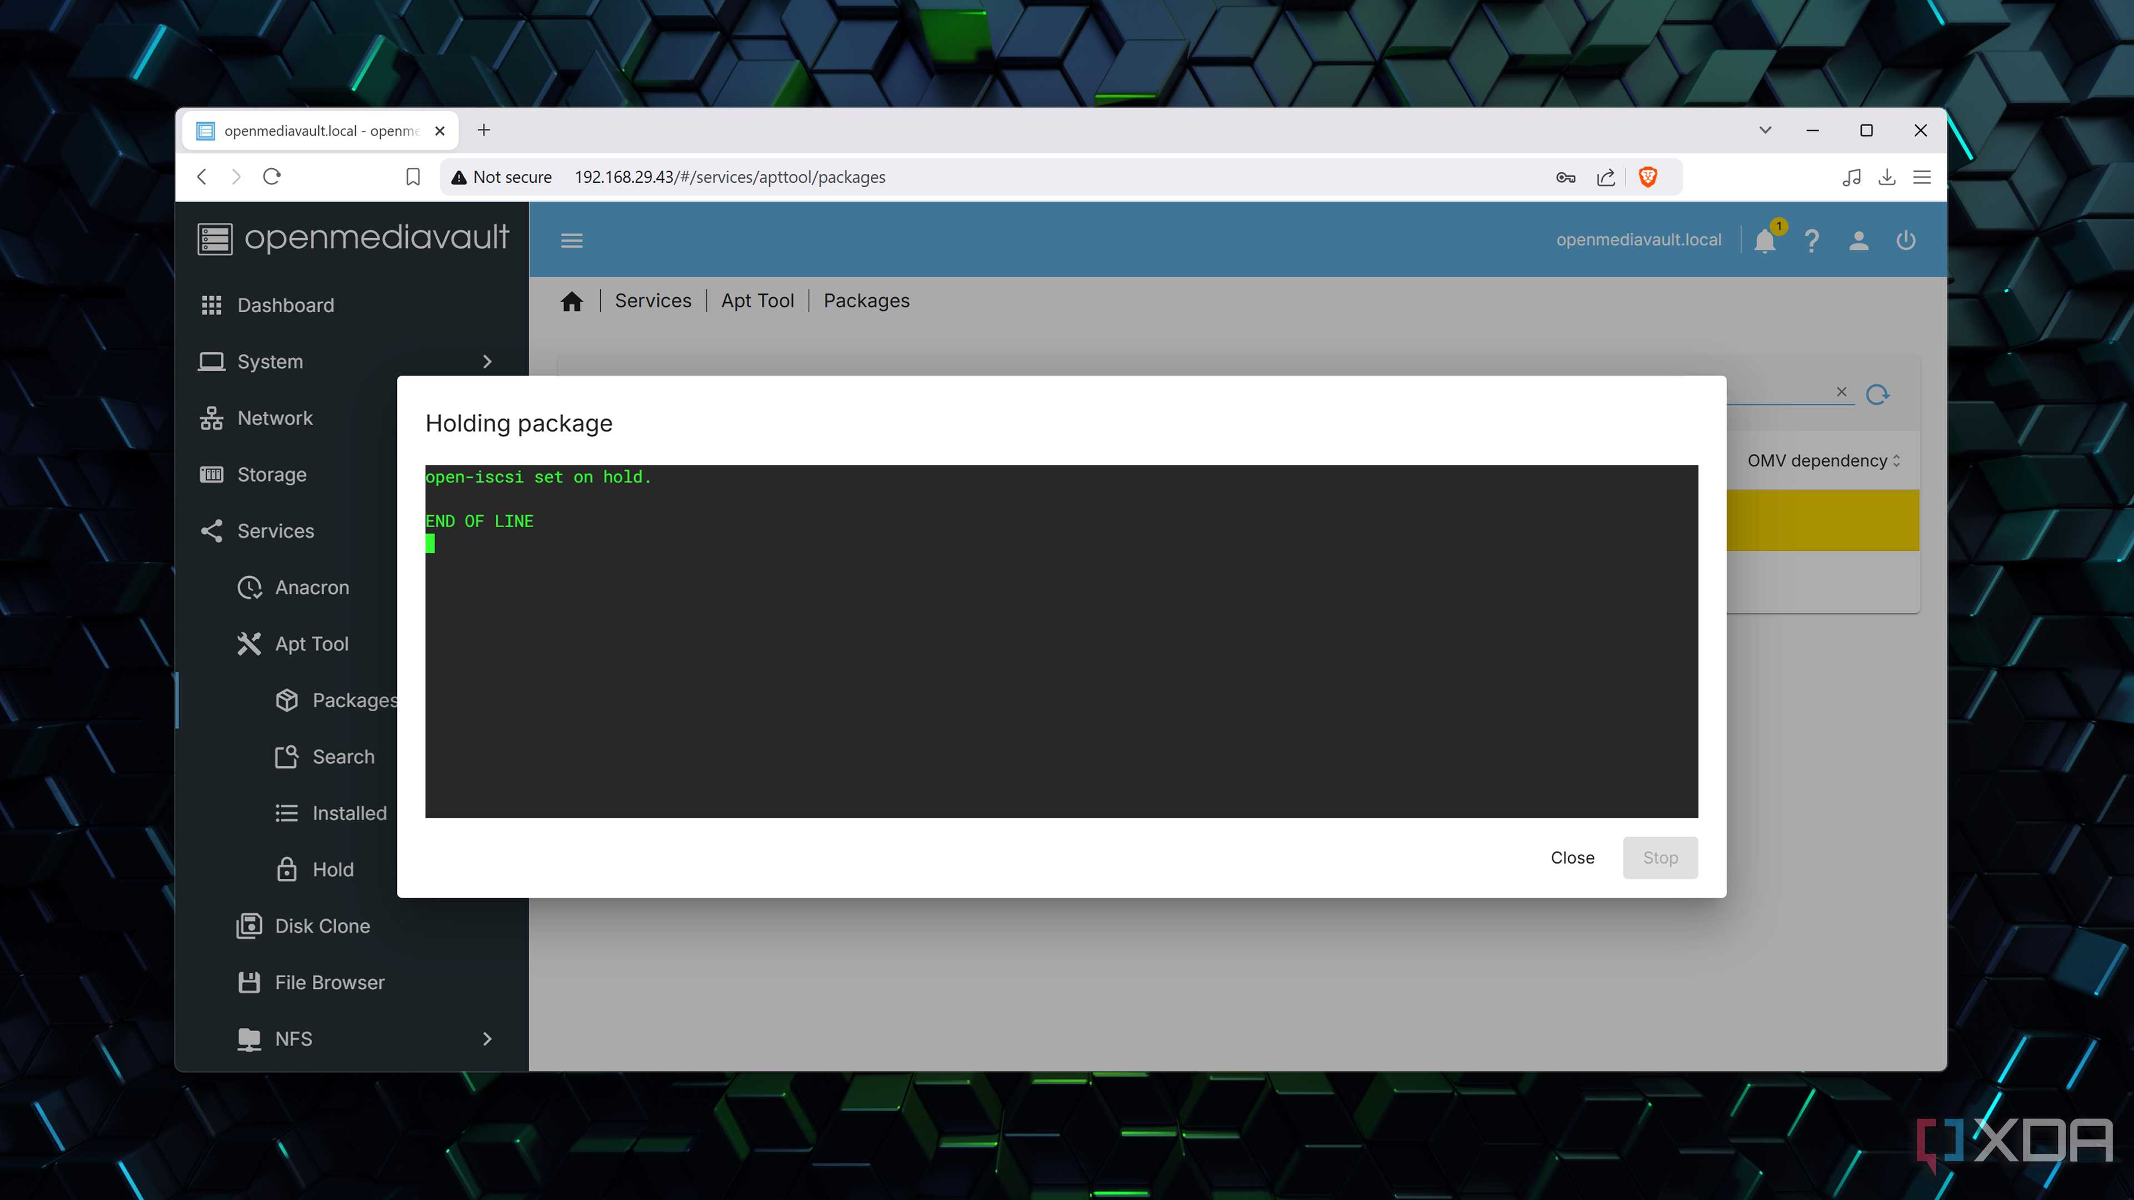Click the Apt Tool breadcrumb link
The width and height of the screenshot is (2134, 1200).
(757, 301)
